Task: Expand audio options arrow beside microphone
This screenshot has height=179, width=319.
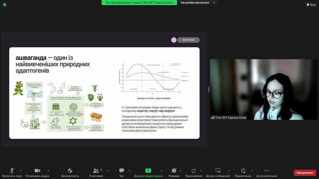Action: click(21, 170)
